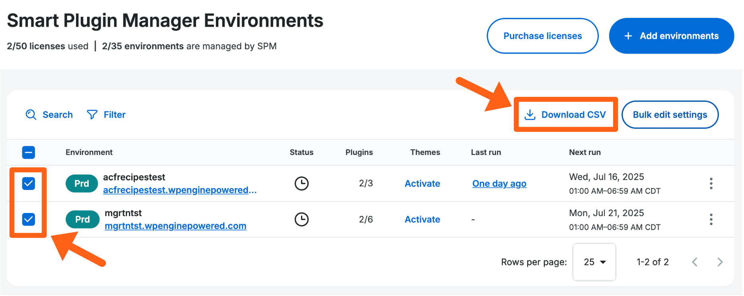This screenshot has width=744, height=296.
Task: Go to the next page arrow
Action: [x=720, y=262]
